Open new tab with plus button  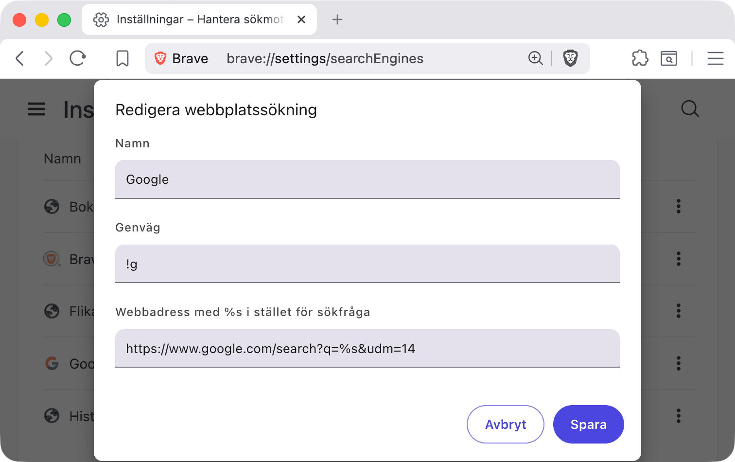point(337,19)
